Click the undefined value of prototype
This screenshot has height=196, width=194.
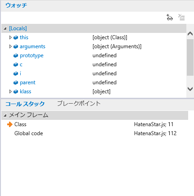point(104,55)
